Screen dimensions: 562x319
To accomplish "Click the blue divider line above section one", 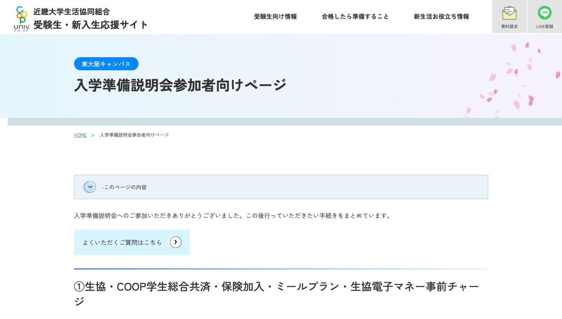I will tap(281, 269).
